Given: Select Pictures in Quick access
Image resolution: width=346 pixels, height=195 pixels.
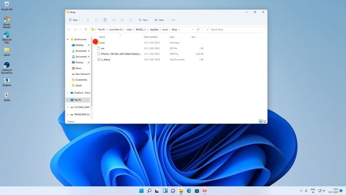Looking at the screenshot, I should point(79,62).
